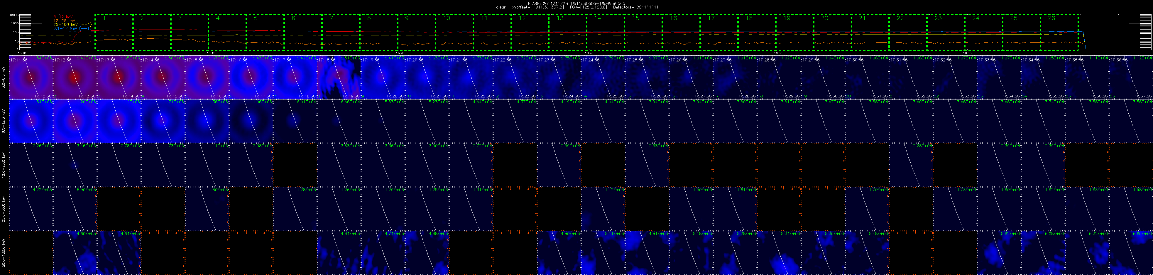Open the 3-6 keV image starting 16:13:56
Image resolution: width=1153 pixels, height=275 pixels.
tap(119, 77)
